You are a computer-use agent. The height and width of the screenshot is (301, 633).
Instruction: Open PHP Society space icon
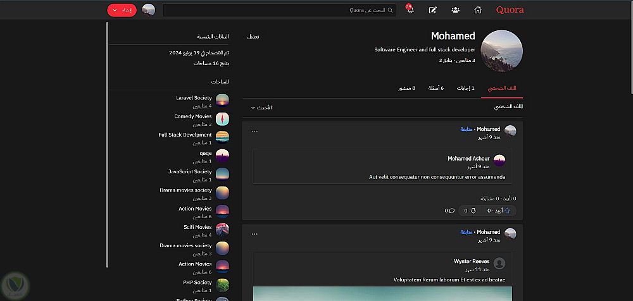(222, 285)
